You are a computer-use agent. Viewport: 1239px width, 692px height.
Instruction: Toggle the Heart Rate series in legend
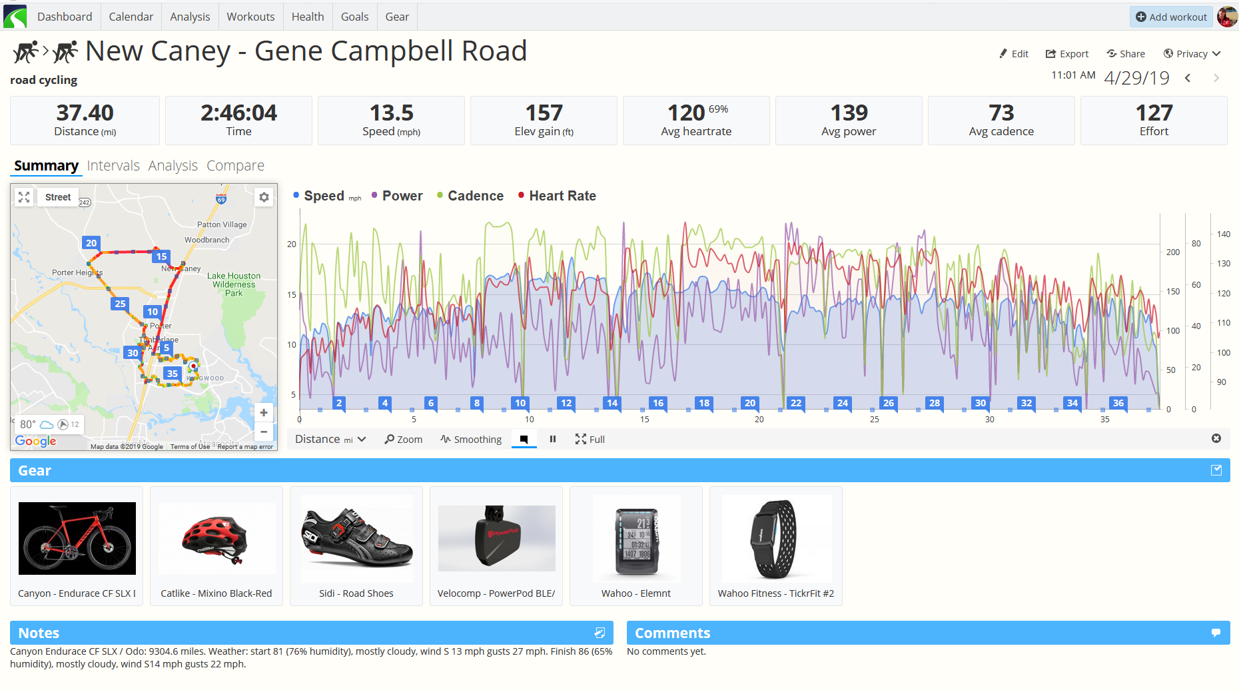562,196
